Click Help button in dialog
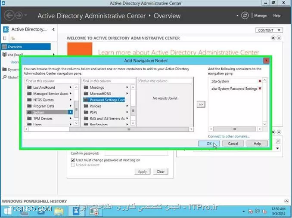This screenshot has height=218, width=292. (x=257, y=144)
